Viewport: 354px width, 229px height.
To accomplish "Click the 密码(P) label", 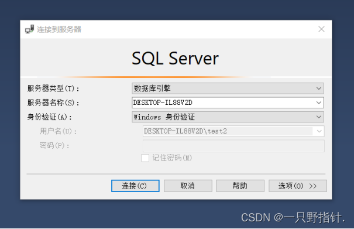I will tap(54, 145).
